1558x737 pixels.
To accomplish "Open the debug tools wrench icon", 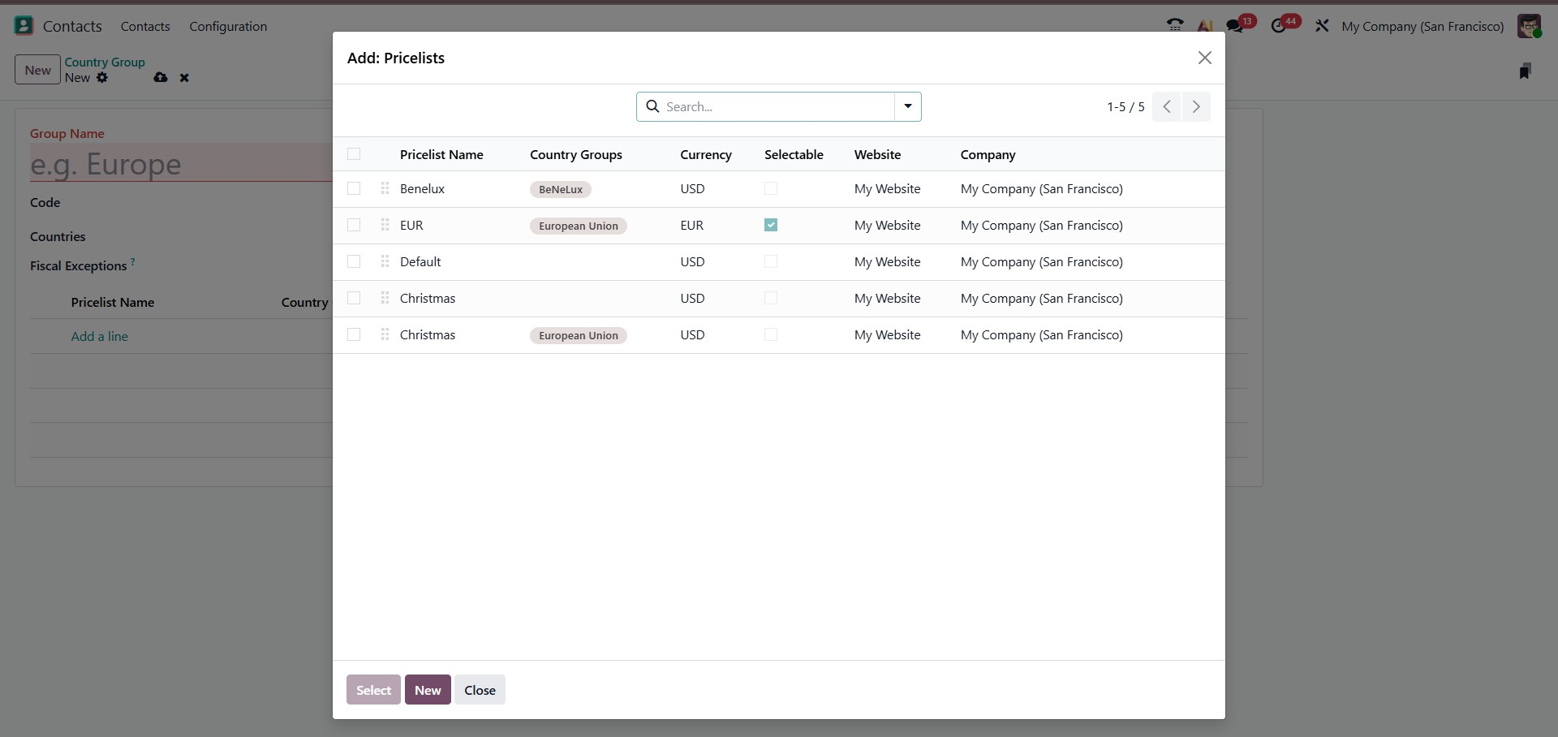I will (x=1322, y=26).
